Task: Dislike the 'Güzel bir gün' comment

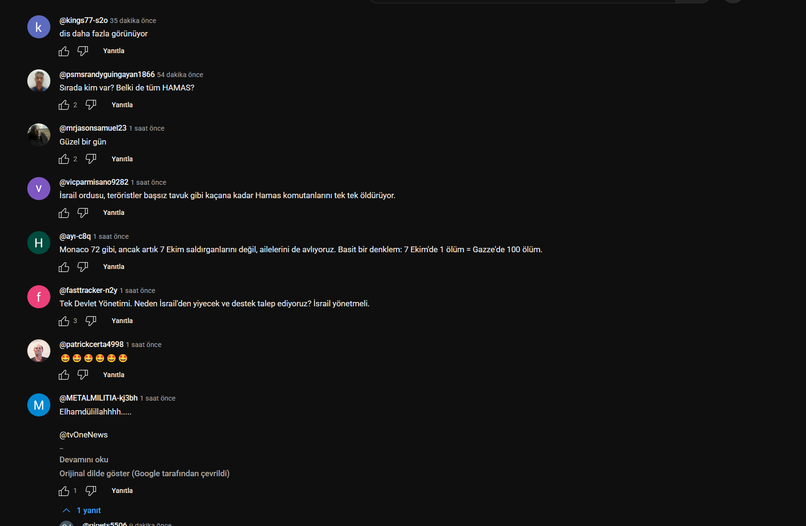Action: pyautogui.click(x=91, y=159)
